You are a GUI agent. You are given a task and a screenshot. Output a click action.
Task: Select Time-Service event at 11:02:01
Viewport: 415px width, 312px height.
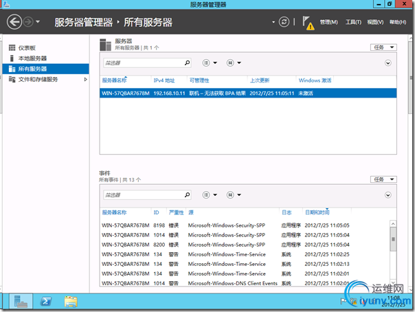pos(245,274)
